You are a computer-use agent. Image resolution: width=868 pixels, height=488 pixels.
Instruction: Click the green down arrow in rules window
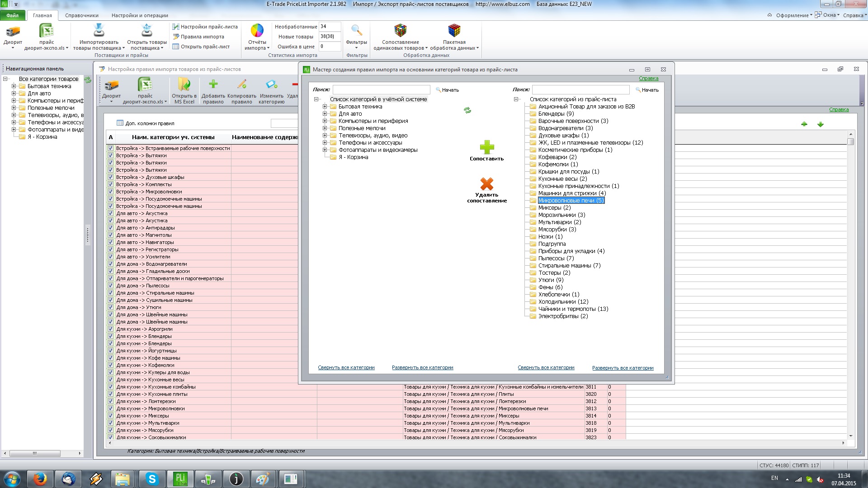tap(821, 124)
